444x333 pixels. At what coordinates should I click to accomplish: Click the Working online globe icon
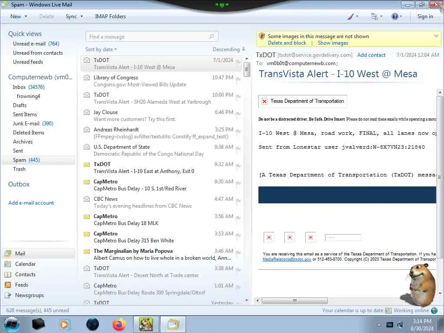click(x=434, y=310)
